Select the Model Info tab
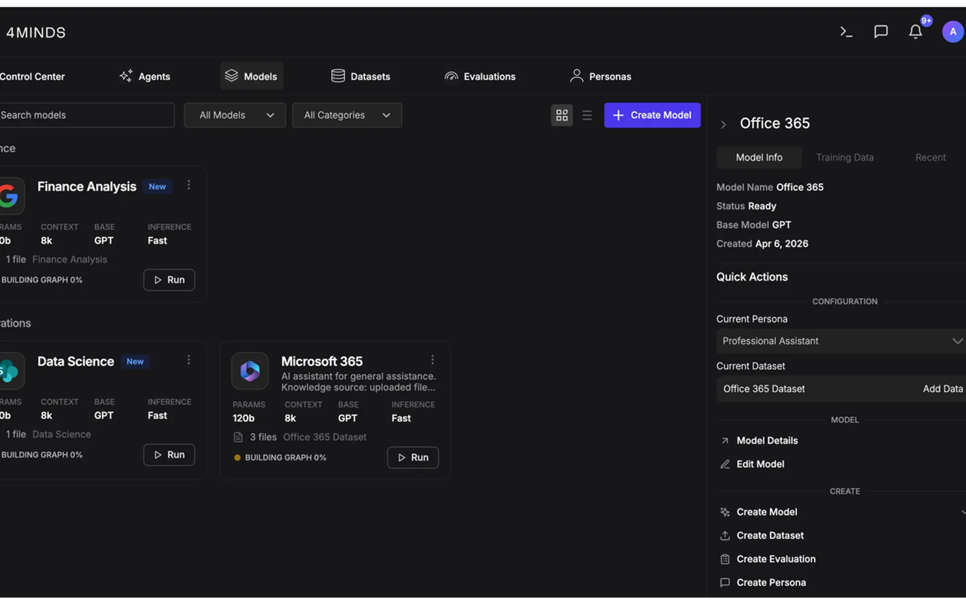Screen dimensions: 966x604 coord(759,158)
